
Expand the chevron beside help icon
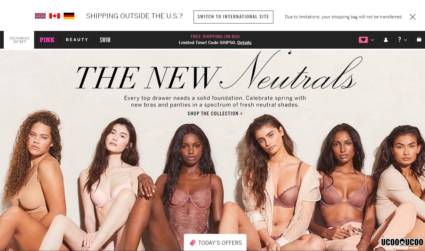[x=405, y=40]
